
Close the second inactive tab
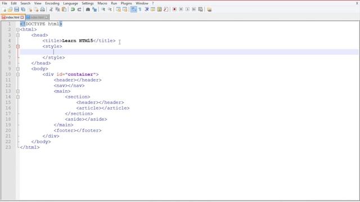point(47,17)
